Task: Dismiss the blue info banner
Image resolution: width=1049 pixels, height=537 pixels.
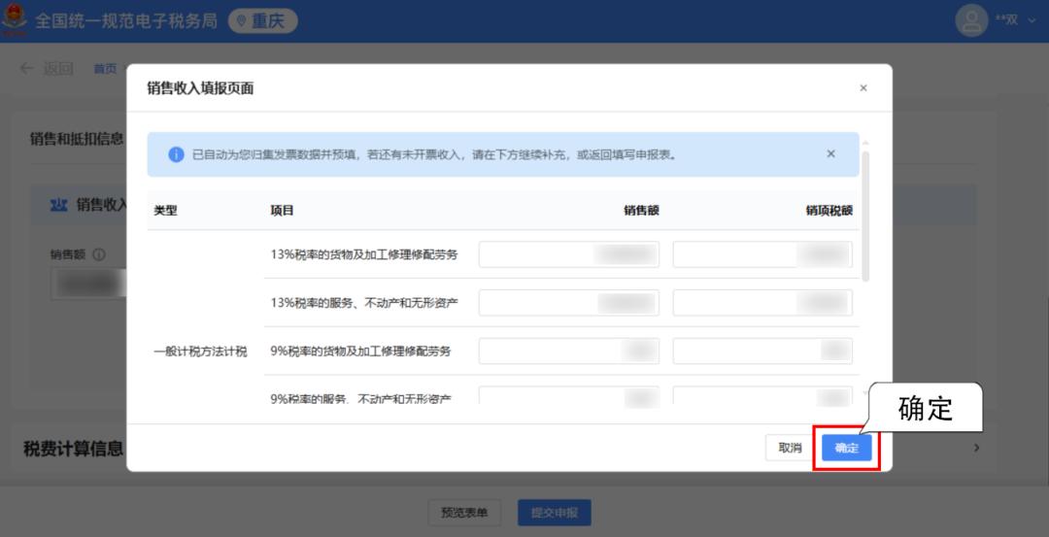Action: (x=830, y=153)
